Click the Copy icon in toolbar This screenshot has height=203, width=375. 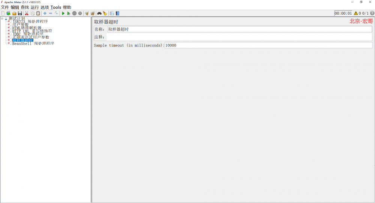pyautogui.click(x=33, y=14)
